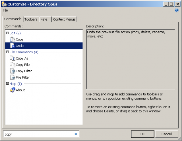Open the Keys tab
This screenshot has height=141, width=182.
click(x=45, y=19)
